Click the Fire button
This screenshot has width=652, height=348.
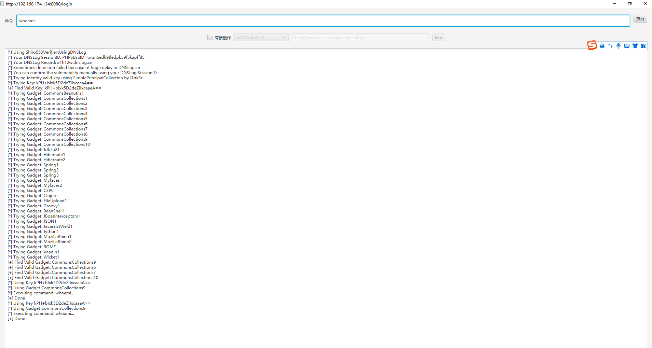coord(438,38)
